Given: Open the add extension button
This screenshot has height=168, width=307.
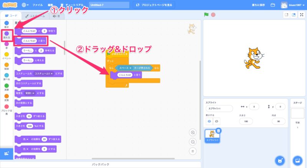Looking at the screenshot, I should coord(6,153).
